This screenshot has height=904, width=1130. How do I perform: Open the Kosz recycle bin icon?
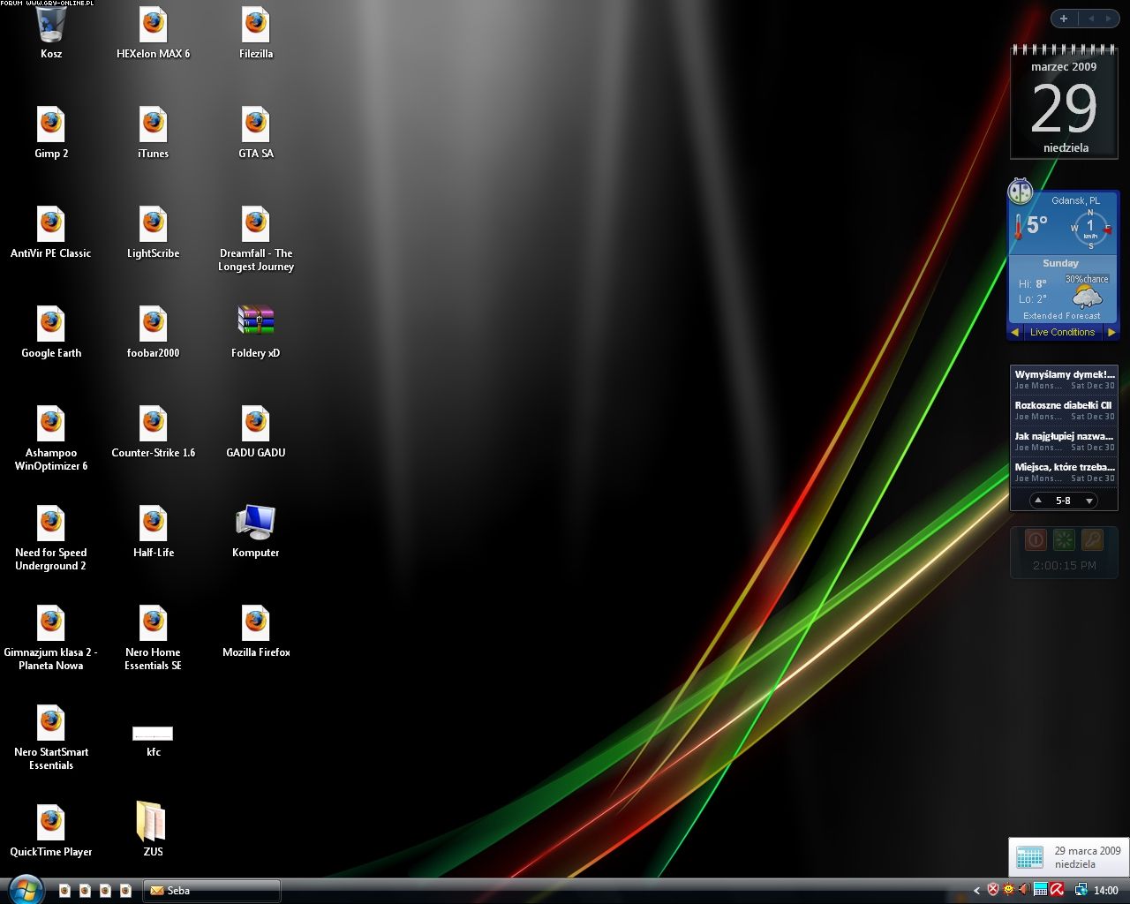point(51,32)
